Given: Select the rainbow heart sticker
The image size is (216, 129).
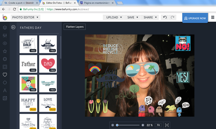Looking at the screenshot, I should pos(95,68).
